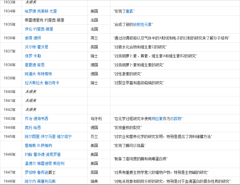The width and height of the screenshot is (240, 185).
Task: Click the 示踪物 link
Action: tap(176, 119)
